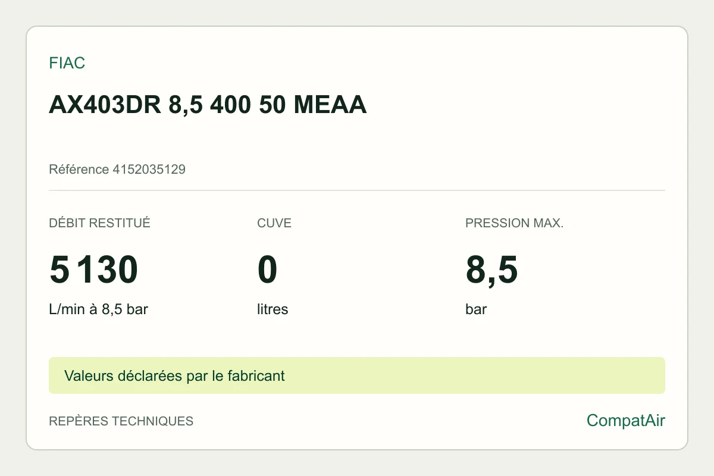Click the REPÈRES TECHNIQUES footer text

point(121,421)
